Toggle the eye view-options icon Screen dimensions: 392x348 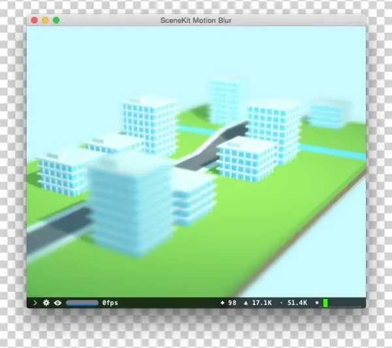57,303
